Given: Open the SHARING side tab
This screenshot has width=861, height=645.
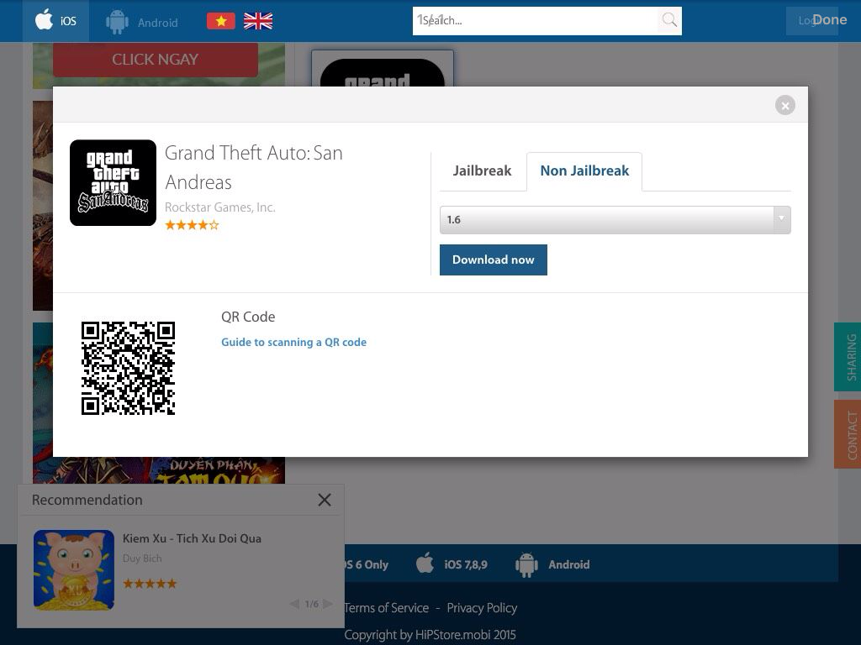Looking at the screenshot, I should (x=848, y=357).
